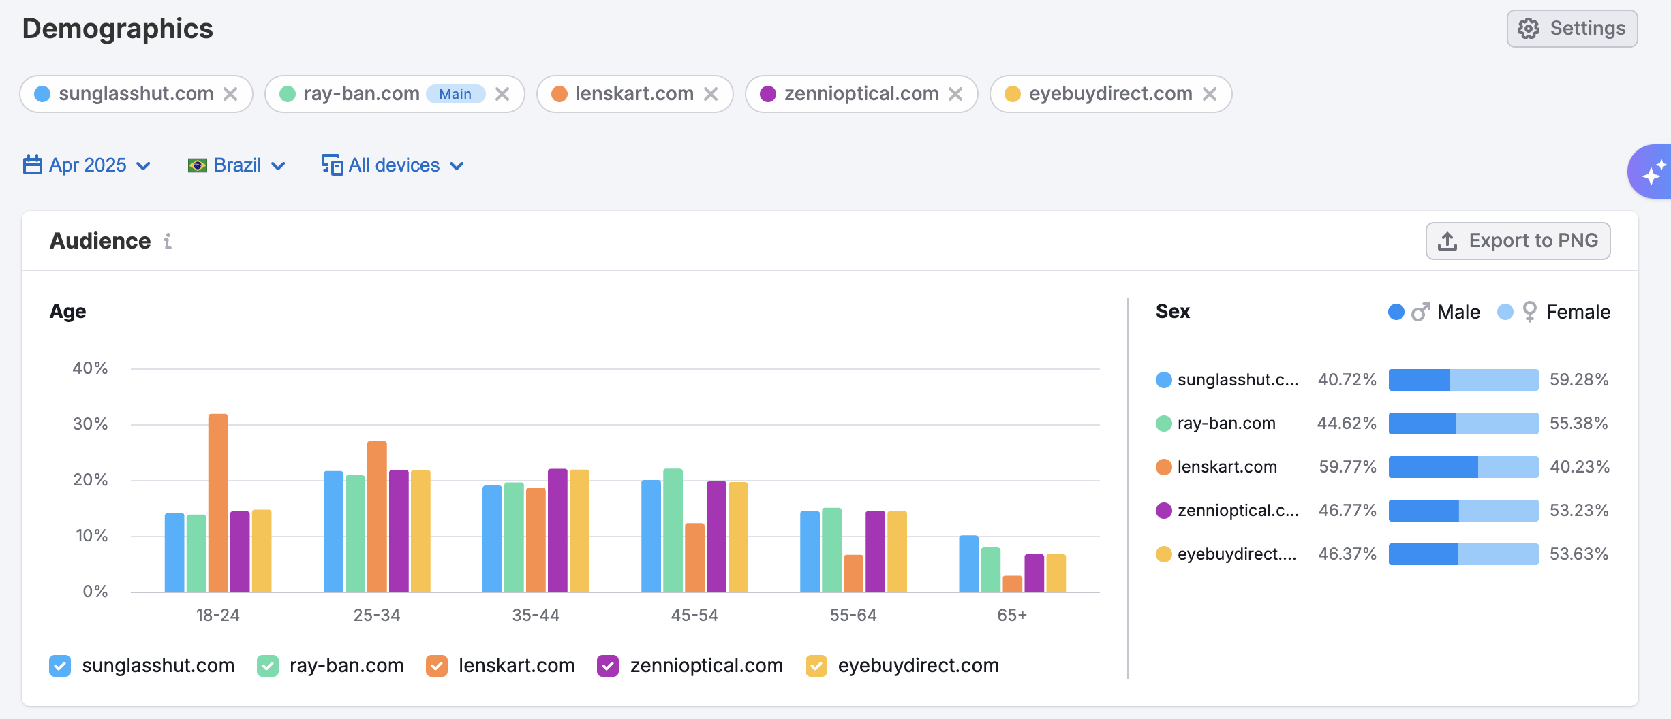Select the ray-ban.com Main domain chip
Screen dimensions: 1671x719
(x=361, y=94)
